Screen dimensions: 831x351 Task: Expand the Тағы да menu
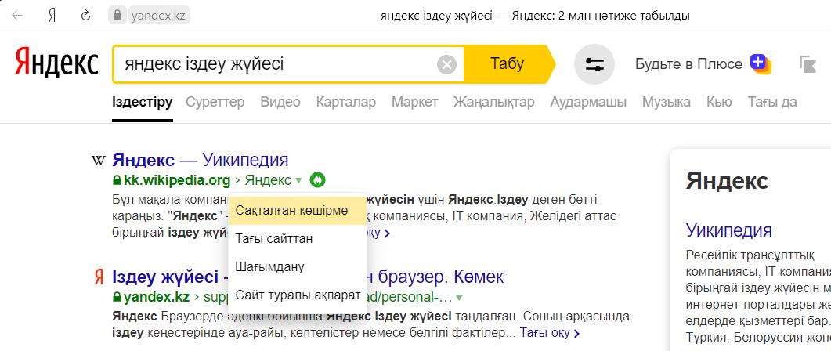[772, 102]
